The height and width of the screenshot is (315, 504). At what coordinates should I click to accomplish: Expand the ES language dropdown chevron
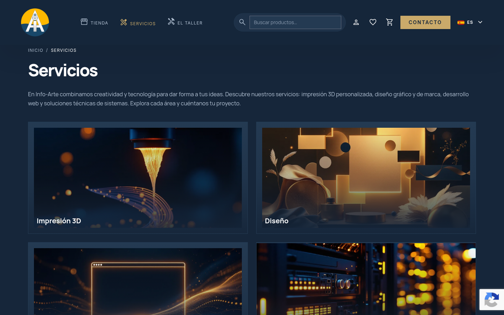[480, 22]
